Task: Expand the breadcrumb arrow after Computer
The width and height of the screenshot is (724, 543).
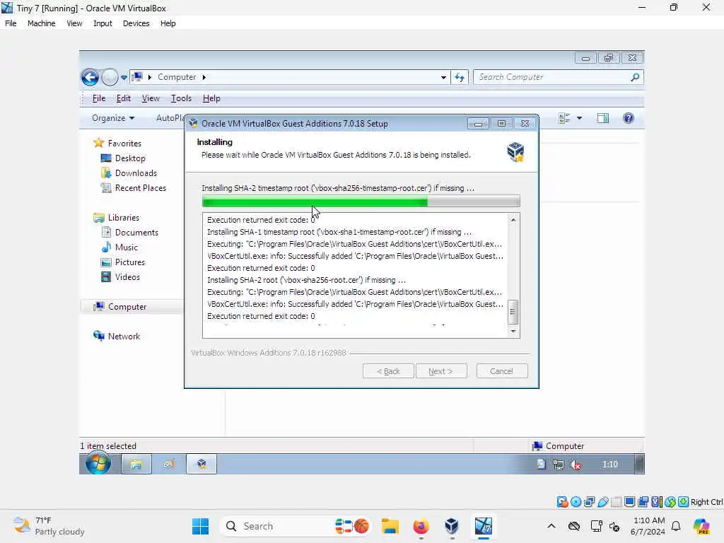Action: (204, 77)
